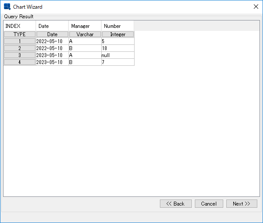Select the Number column header

[x=118, y=26]
